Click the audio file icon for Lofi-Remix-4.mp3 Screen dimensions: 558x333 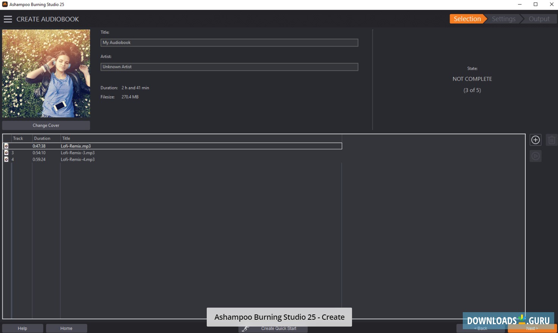(6, 159)
